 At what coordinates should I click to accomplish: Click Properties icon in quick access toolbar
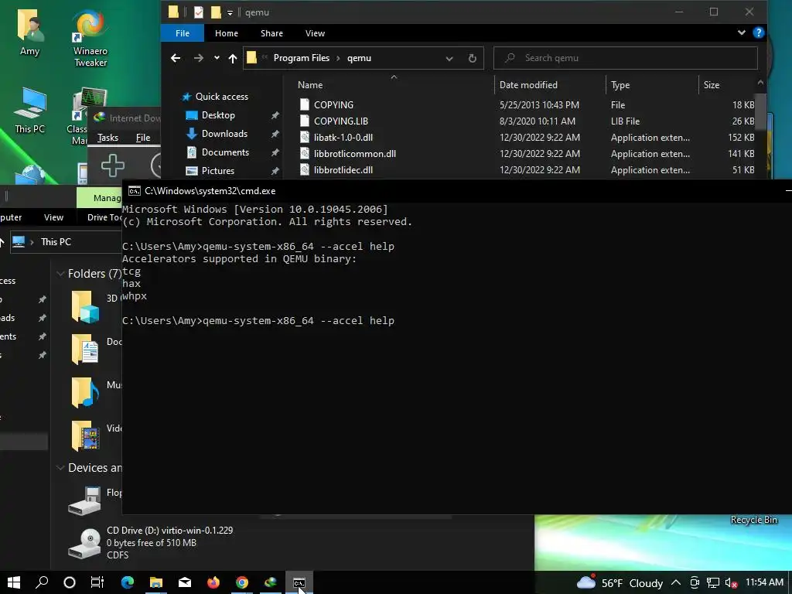pyautogui.click(x=199, y=12)
